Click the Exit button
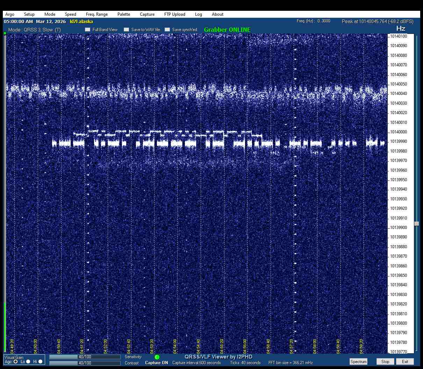Screen dimensions: 423x369 405,362
